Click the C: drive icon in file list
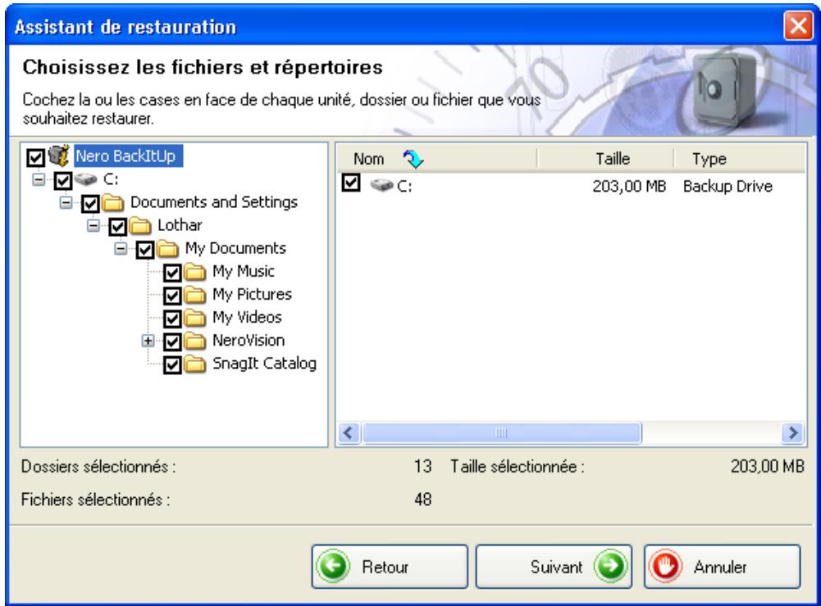Image resolution: width=821 pixels, height=606 pixels. click(381, 185)
